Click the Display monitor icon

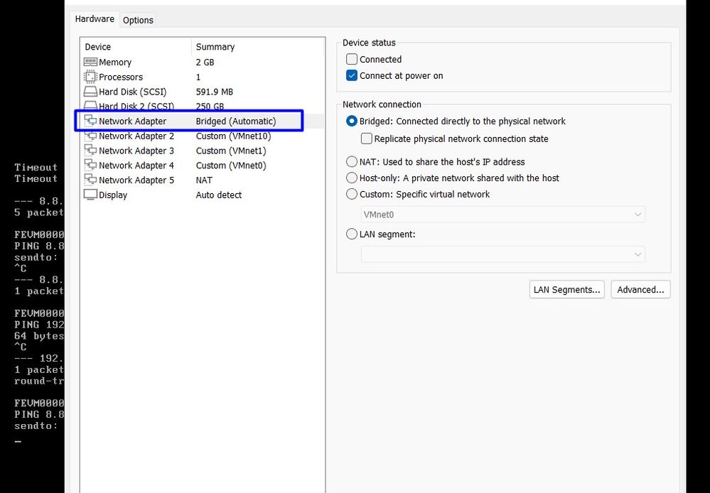[x=90, y=195]
